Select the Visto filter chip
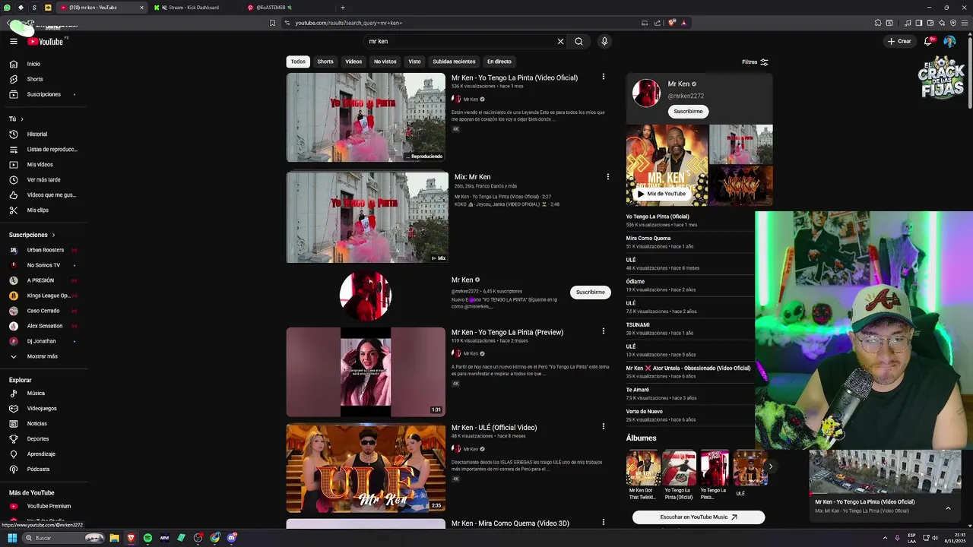Viewport: 973px width, 547px height. tap(414, 62)
